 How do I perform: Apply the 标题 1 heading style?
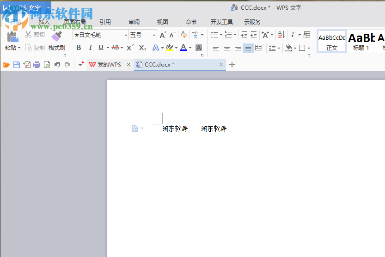[361, 42]
